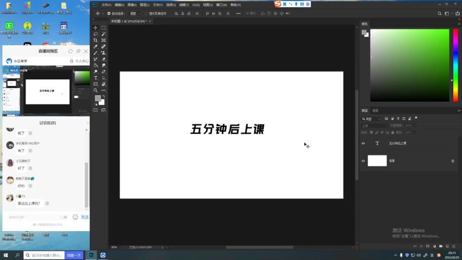The width and height of the screenshot is (462, 260).
Task: Click the 发送 button in chat
Action: click(x=85, y=217)
